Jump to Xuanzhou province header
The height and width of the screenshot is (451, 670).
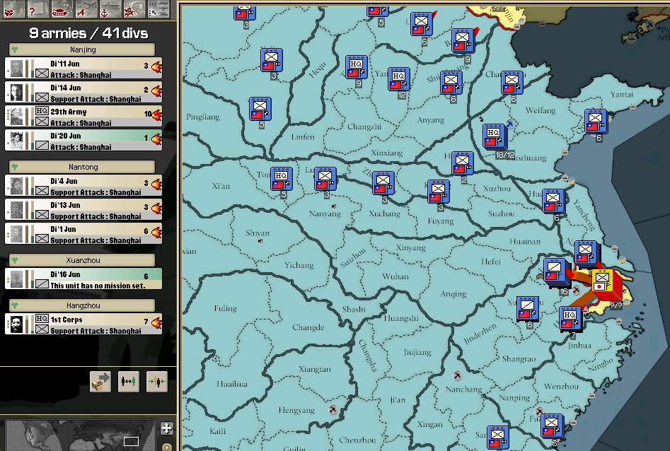[x=82, y=260]
